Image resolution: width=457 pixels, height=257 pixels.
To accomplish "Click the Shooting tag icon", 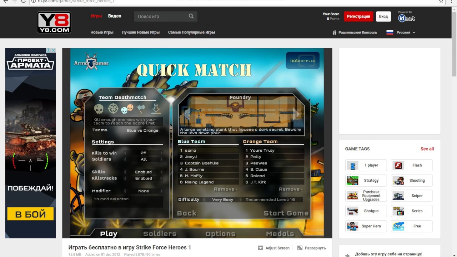I will click(x=398, y=181).
